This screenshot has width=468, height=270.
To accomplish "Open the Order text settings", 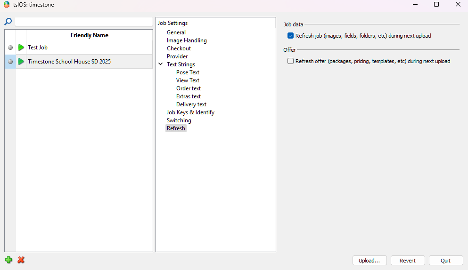I will click(189, 88).
